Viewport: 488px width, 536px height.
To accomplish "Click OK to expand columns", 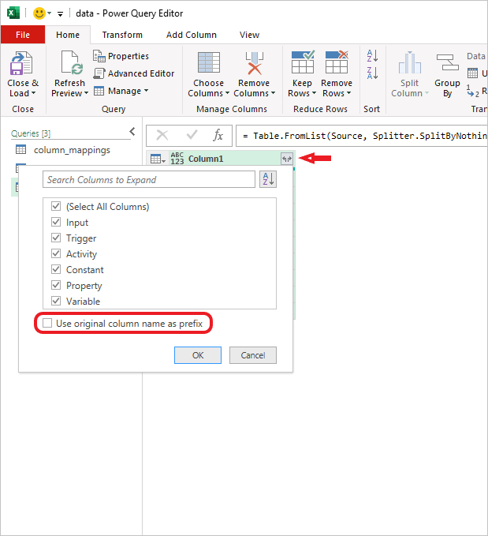I will tap(198, 355).
